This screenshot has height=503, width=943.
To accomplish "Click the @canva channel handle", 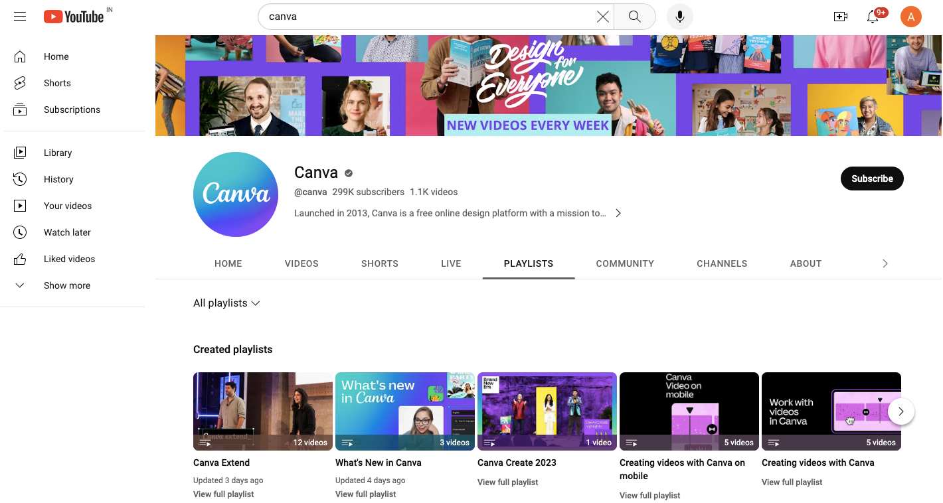I will 311,192.
